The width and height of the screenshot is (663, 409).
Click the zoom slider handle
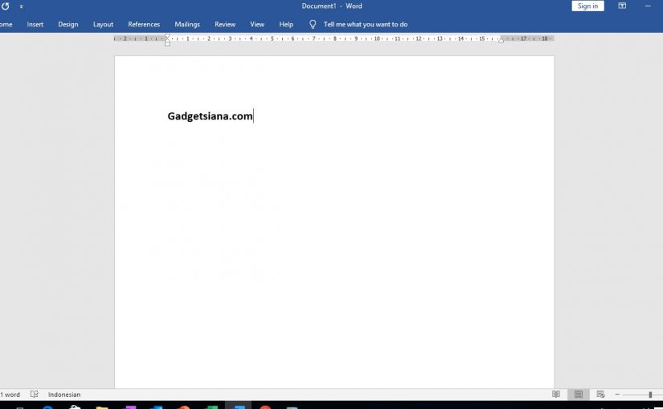pos(650,395)
